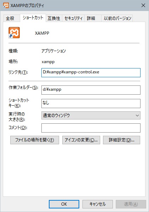The width and height of the screenshot is (149, 212).
Task: Select the ショートカット tab
Action: pos(33,18)
